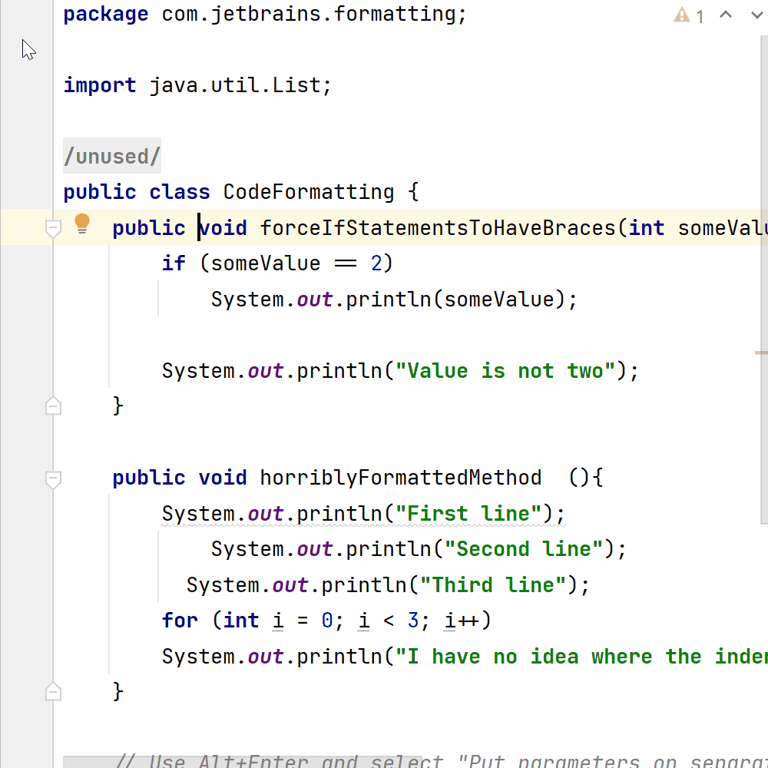
Task: Click the 'for' keyword
Action: [x=180, y=620]
